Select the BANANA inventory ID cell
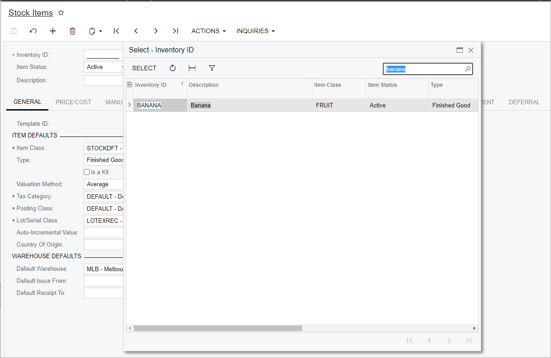551x358 pixels. click(x=160, y=105)
